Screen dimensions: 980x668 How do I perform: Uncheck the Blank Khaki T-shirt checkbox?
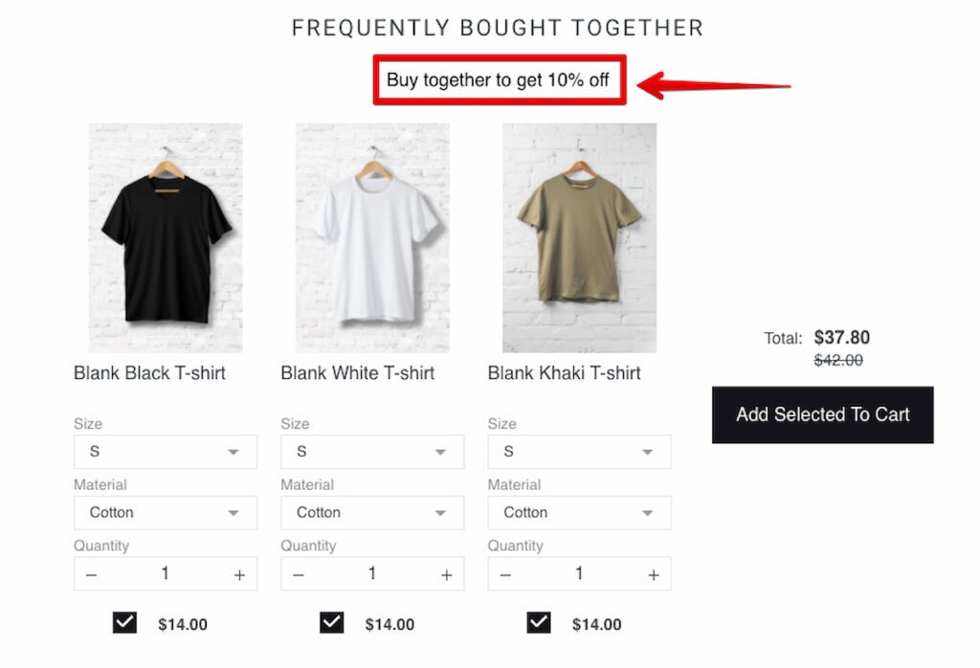coord(539,623)
